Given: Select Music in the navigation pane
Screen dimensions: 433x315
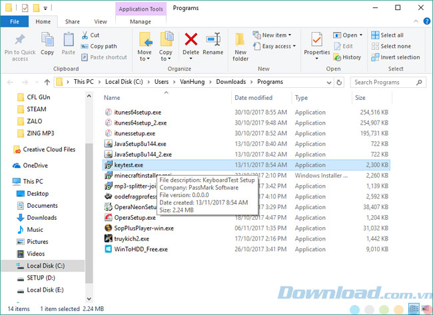Looking at the screenshot, I should 31,230.
